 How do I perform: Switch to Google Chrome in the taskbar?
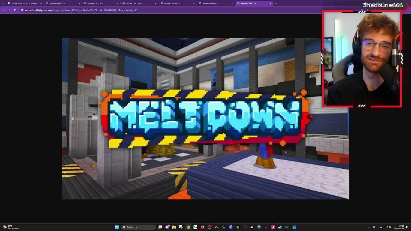point(188,227)
